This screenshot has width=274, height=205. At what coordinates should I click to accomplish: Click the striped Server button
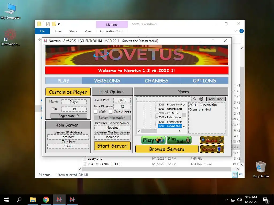(212, 149)
